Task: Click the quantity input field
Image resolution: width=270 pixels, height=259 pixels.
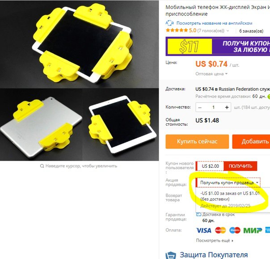Action: [213, 107]
